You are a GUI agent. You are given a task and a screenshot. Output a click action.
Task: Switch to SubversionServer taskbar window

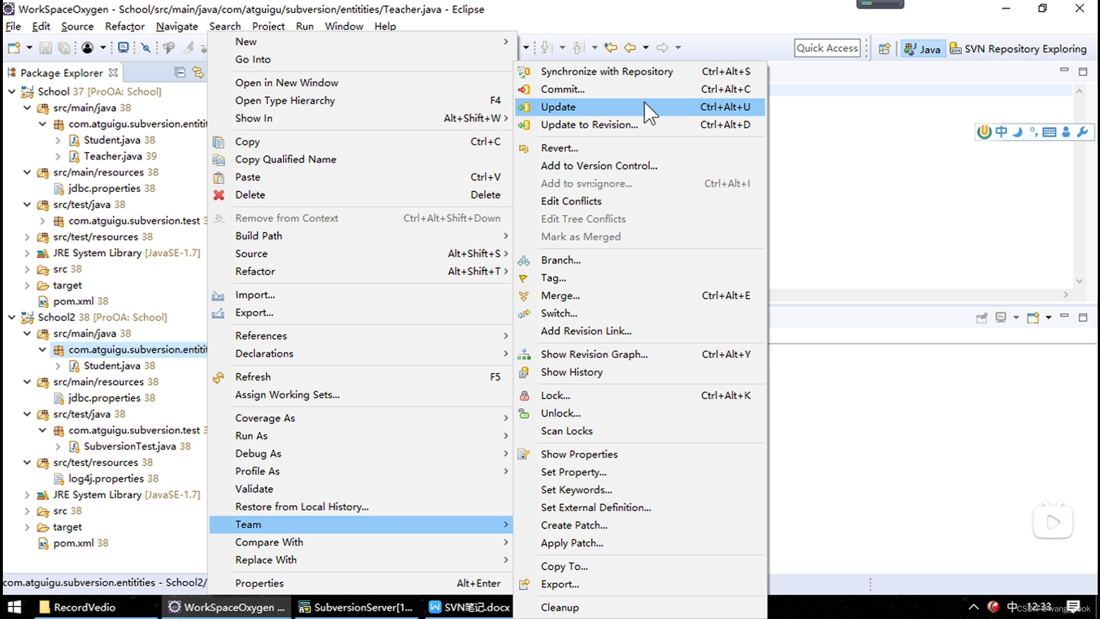tap(356, 607)
